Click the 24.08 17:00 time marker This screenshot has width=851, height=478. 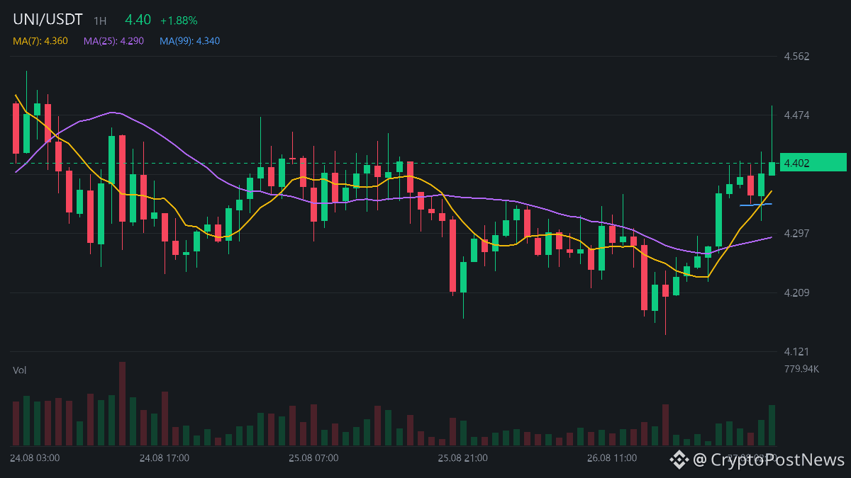click(165, 458)
